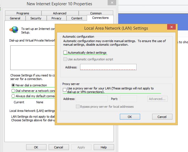Click the proxy server Address field

(91, 99)
